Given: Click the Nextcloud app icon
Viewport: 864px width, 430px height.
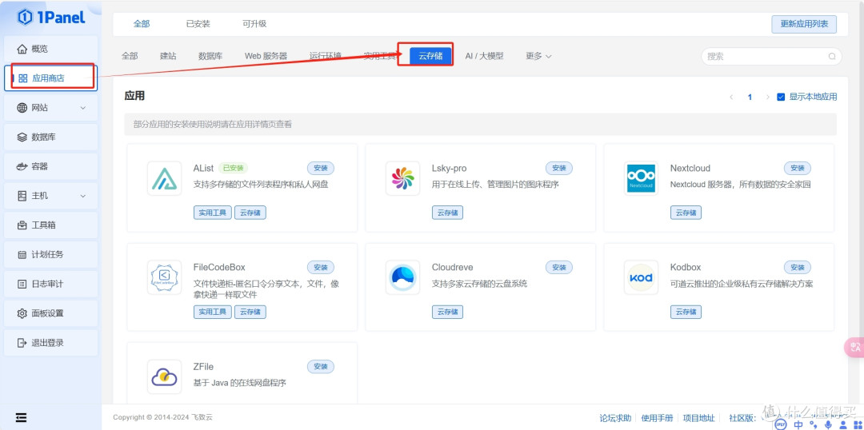Looking at the screenshot, I should click(x=642, y=178).
